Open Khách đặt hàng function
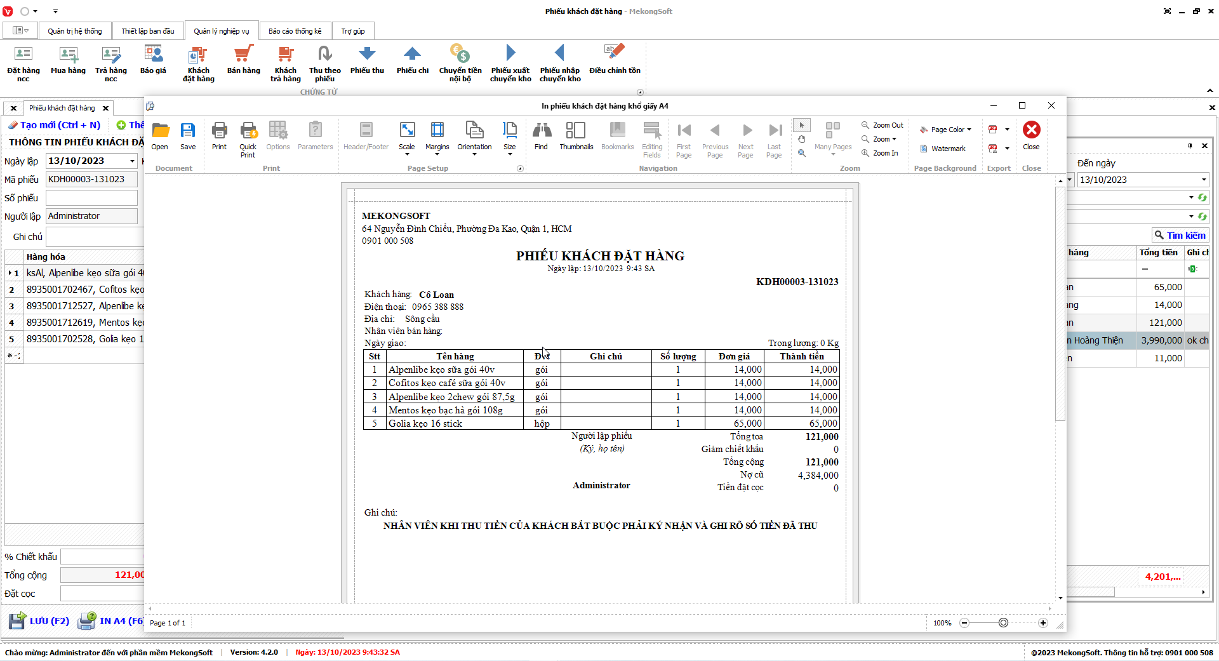The width and height of the screenshot is (1219, 661). [x=199, y=63]
